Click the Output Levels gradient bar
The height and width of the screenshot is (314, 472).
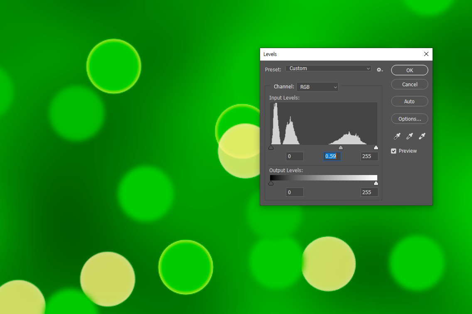(324, 178)
